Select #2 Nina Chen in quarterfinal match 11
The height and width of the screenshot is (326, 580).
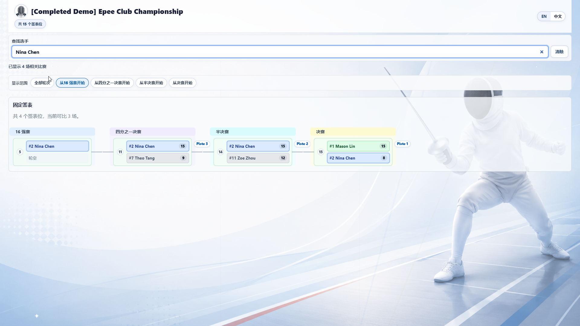[158, 146]
